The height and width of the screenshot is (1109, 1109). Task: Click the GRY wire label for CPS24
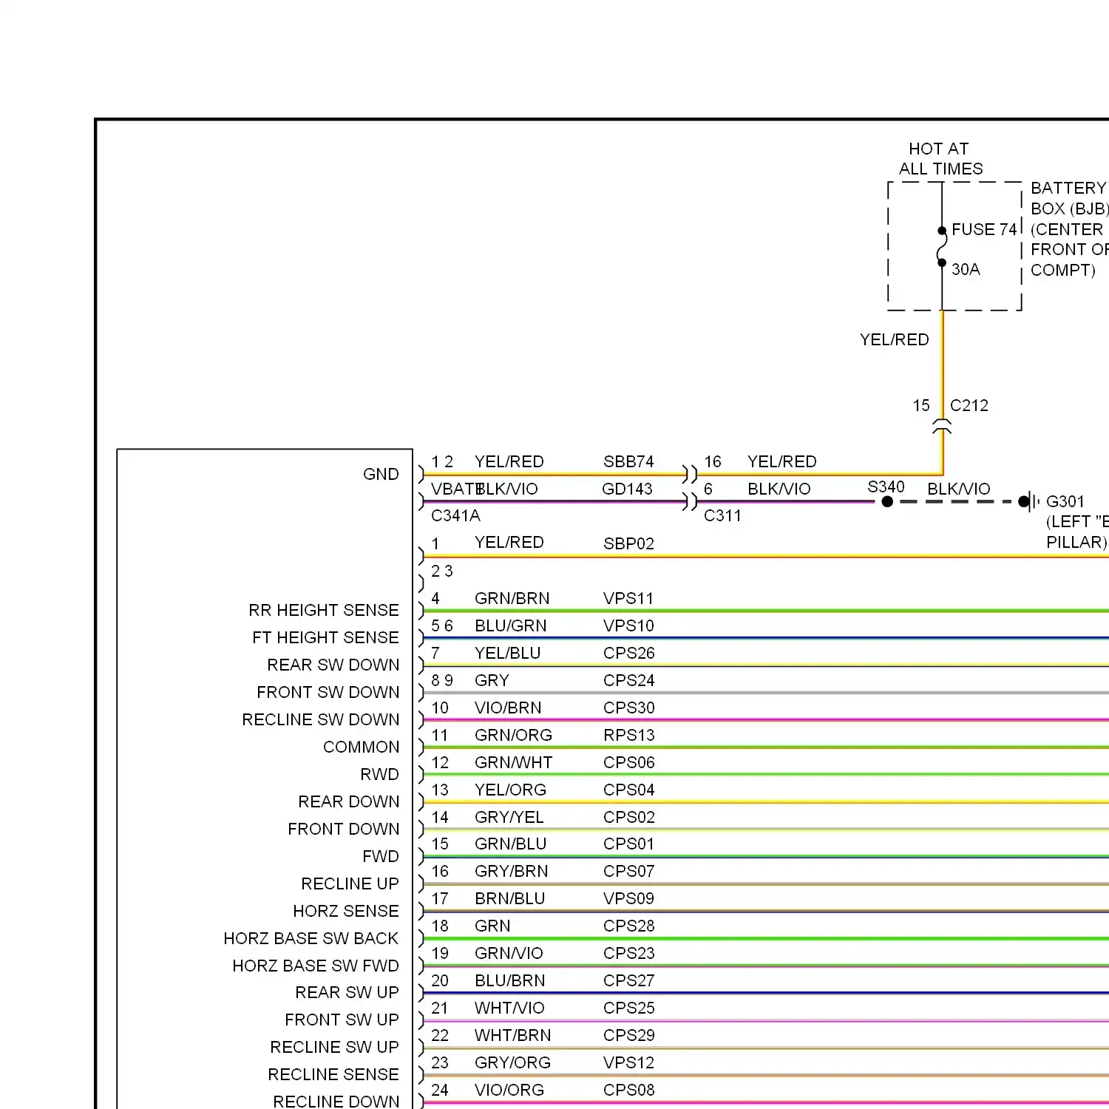(492, 680)
